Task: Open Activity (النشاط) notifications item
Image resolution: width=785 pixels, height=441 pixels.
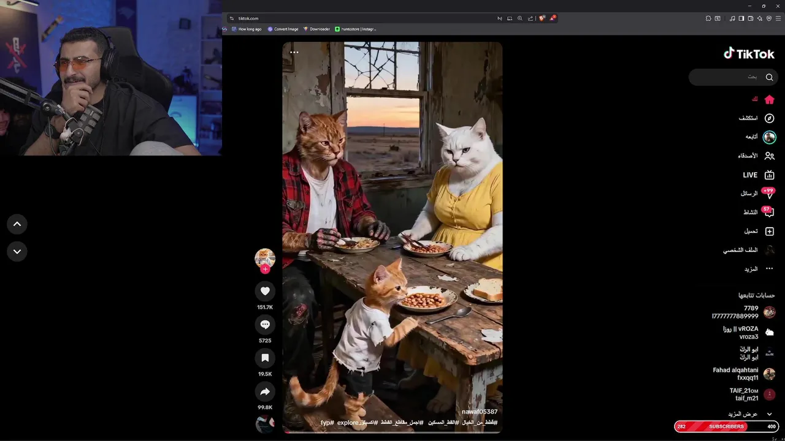Action: (759, 213)
